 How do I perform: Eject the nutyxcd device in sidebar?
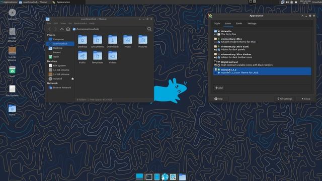72,79
